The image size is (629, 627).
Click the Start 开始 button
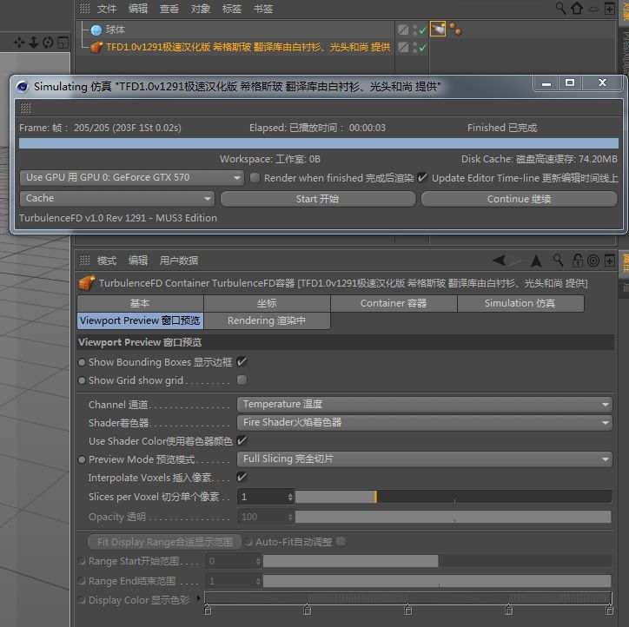point(318,199)
